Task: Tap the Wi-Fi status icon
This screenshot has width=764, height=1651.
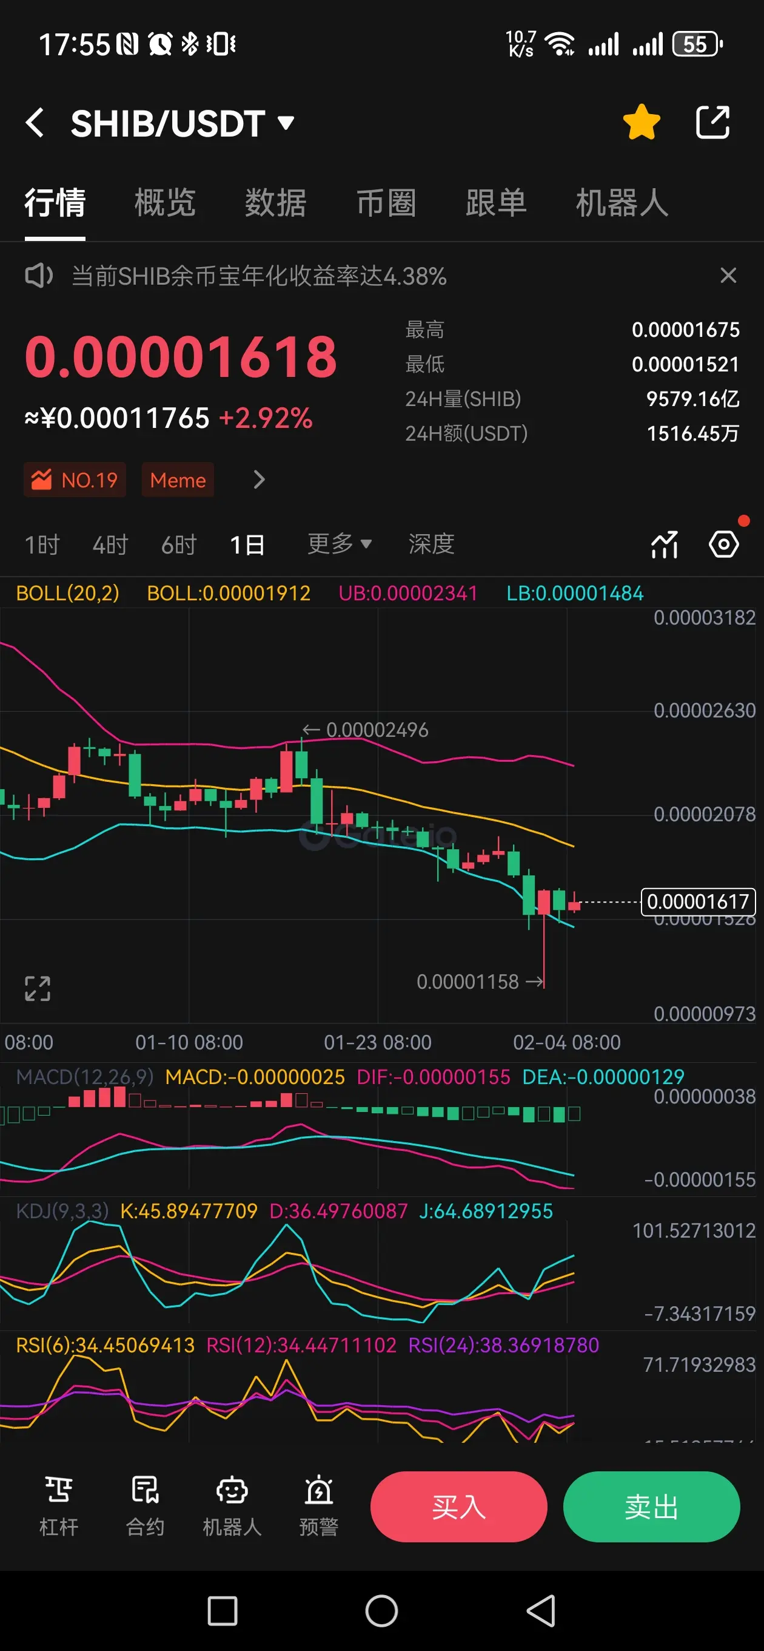Action: click(559, 44)
